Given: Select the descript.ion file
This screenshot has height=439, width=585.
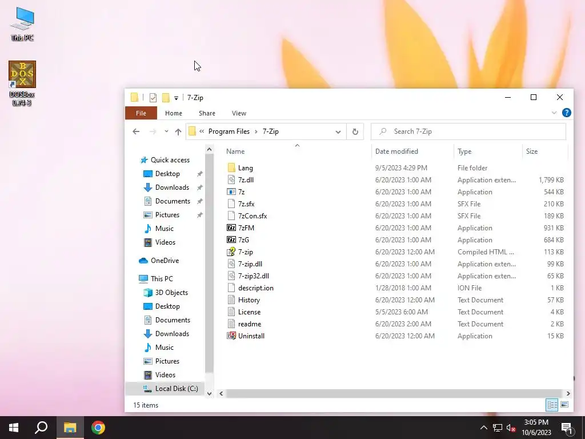Looking at the screenshot, I should (255, 288).
